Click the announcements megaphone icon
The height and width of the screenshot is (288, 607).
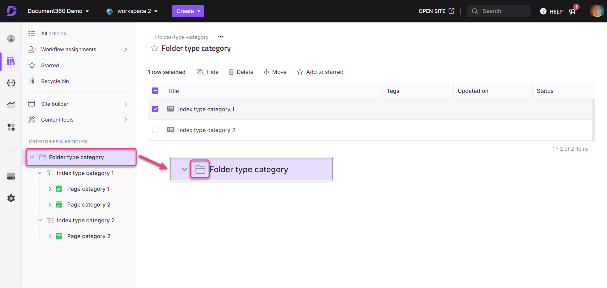tap(572, 11)
